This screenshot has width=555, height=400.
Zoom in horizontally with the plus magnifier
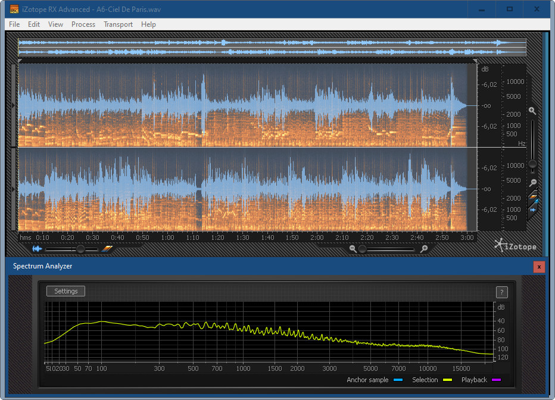424,249
